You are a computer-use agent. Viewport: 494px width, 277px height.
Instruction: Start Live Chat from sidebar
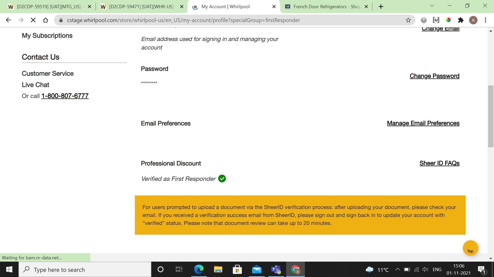point(36,85)
